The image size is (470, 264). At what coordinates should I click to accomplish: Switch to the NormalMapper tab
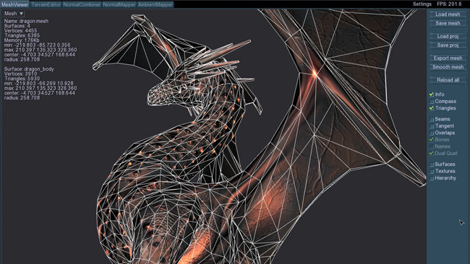point(119,4)
